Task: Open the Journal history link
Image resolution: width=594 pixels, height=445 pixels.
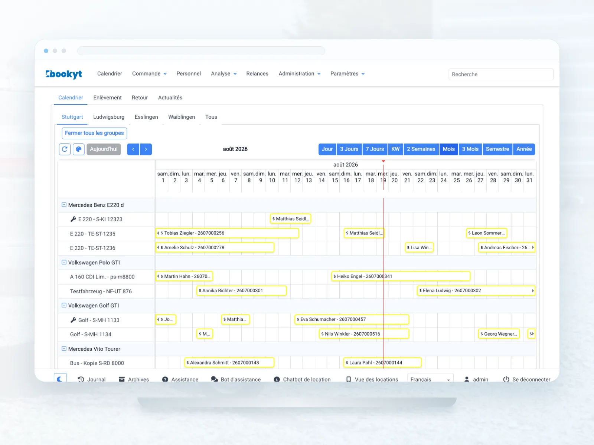Action: pyautogui.click(x=92, y=379)
